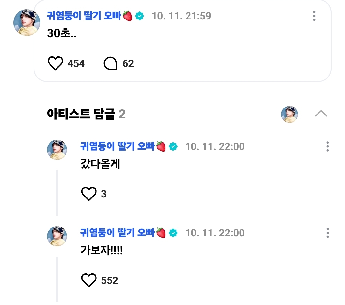Open more options for the "갔다올게" reply
Image resolution: width=345 pixels, height=305 pixels.
point(327,147)
